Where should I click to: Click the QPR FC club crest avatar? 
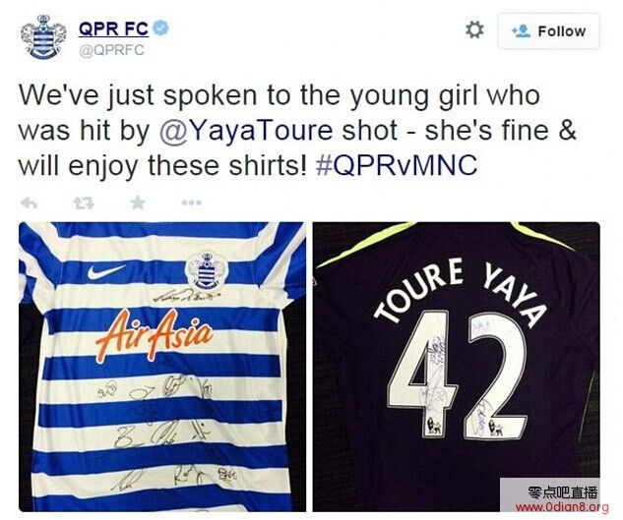tap(43, 37)
